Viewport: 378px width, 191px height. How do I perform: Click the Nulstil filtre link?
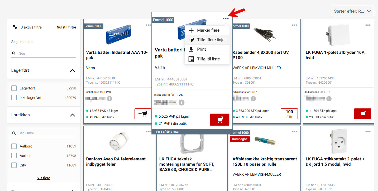66,27
